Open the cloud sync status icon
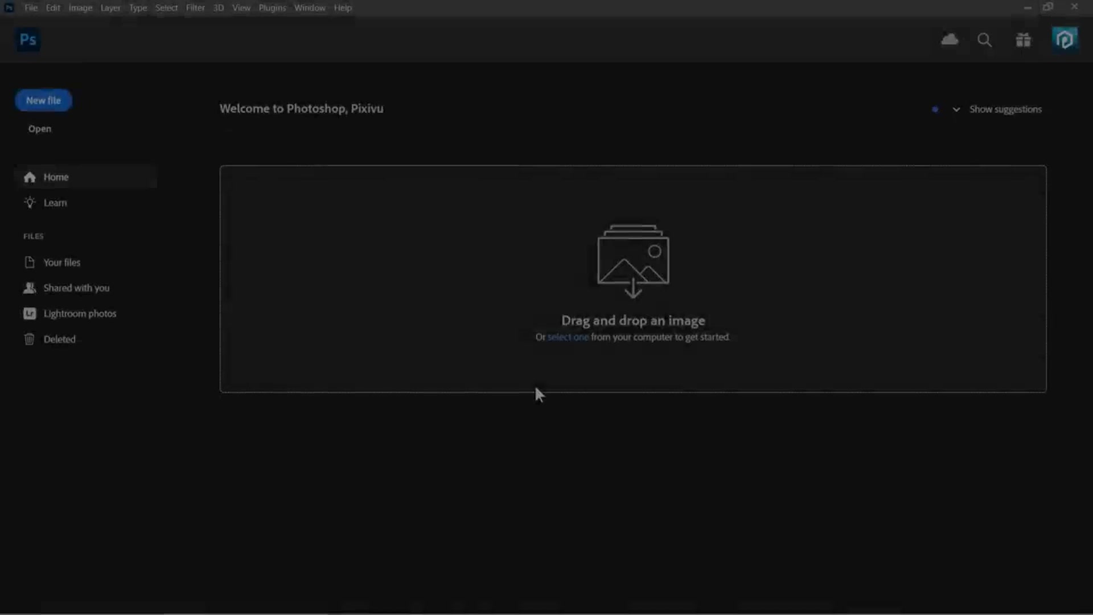1093x615 pixels. (950, 39)
